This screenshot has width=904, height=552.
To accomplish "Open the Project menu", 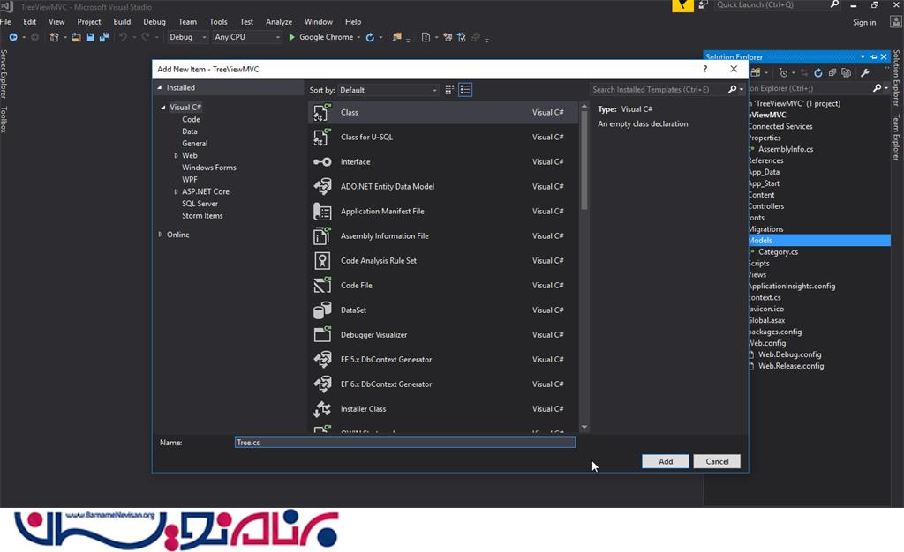I will click(89, 22).
